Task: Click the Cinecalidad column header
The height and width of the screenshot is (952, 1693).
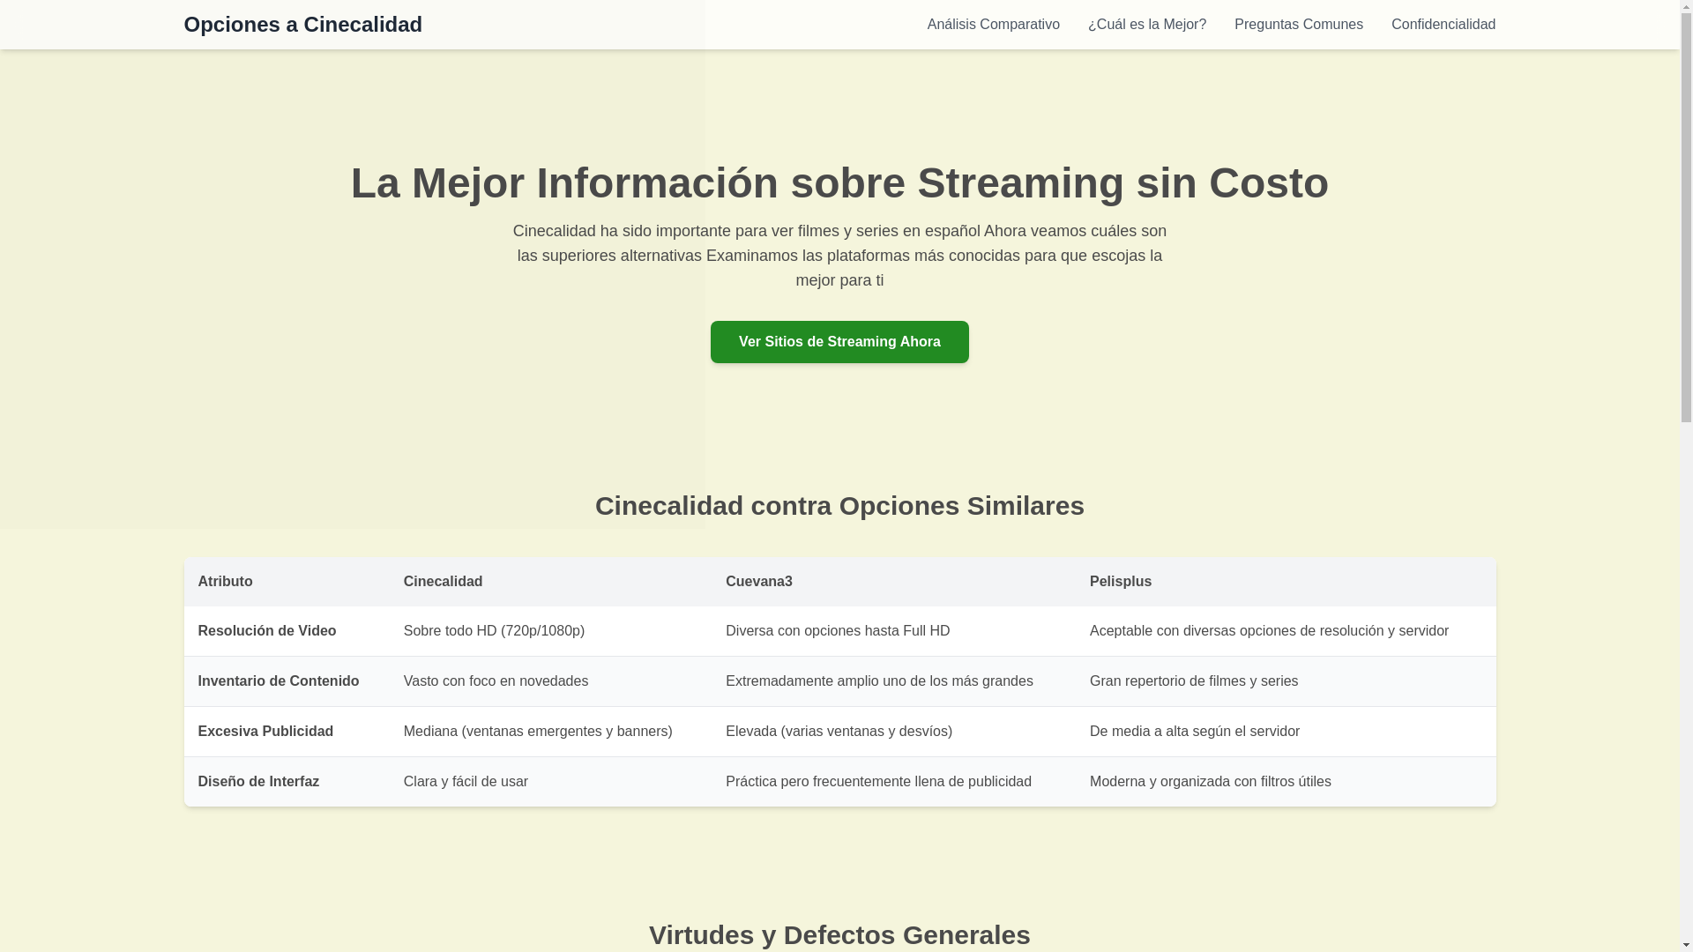Action: 550,582
